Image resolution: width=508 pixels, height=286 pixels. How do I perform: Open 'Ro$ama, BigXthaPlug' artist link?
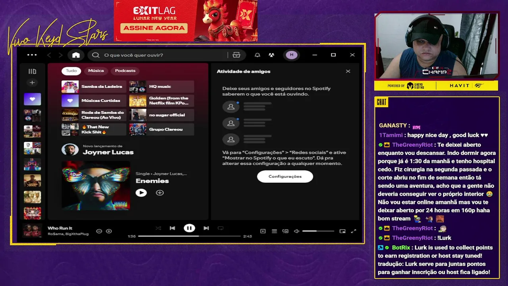tap(68, 234)
